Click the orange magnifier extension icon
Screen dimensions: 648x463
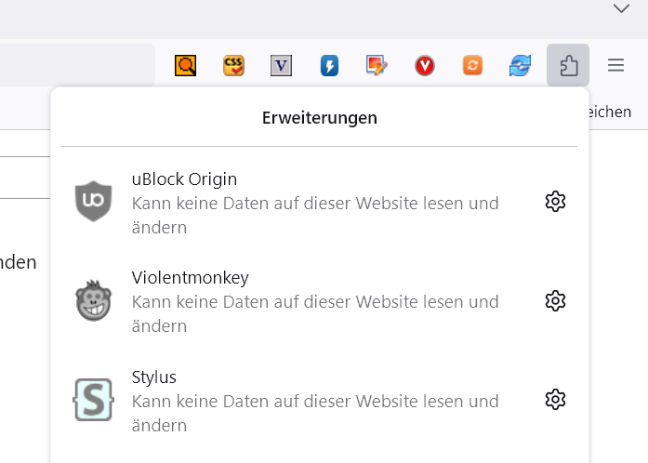pos(186,66)
